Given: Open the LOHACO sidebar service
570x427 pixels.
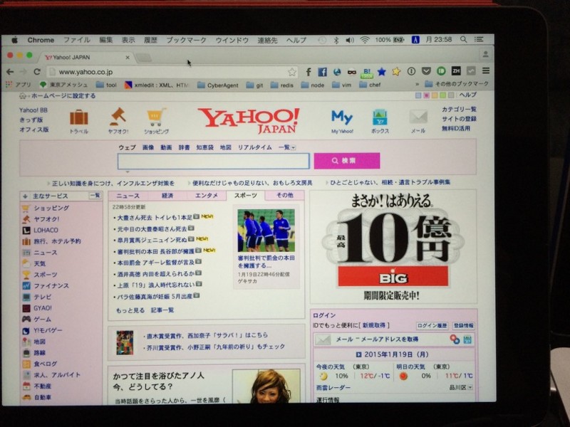Looking at the screenshot, I should tap(46, 230).
